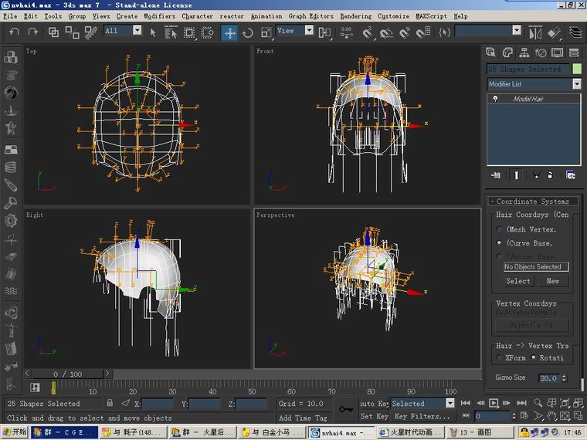The image size is (587, 440).
Task: Open the Selected key filter dropdown
Action: pyautogui.click(x=450, y=403)
